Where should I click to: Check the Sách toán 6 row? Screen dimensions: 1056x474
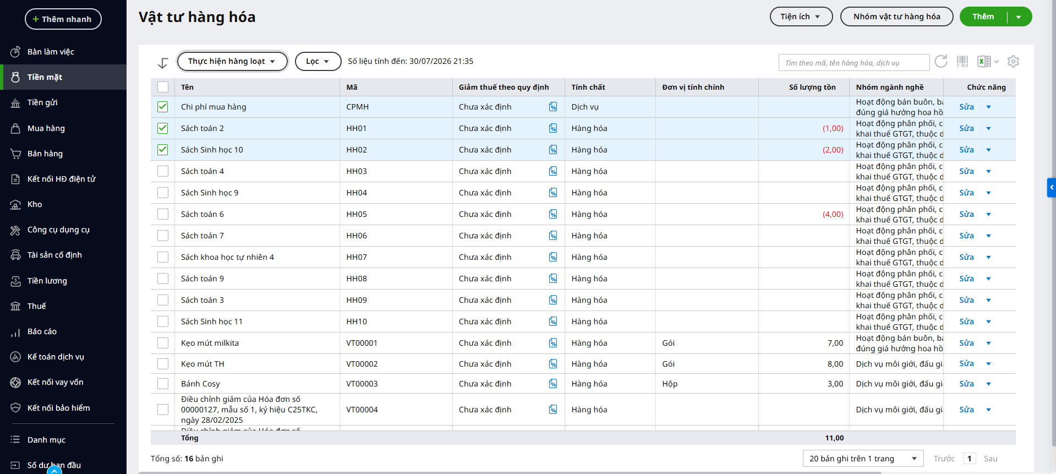coord(163,214)
